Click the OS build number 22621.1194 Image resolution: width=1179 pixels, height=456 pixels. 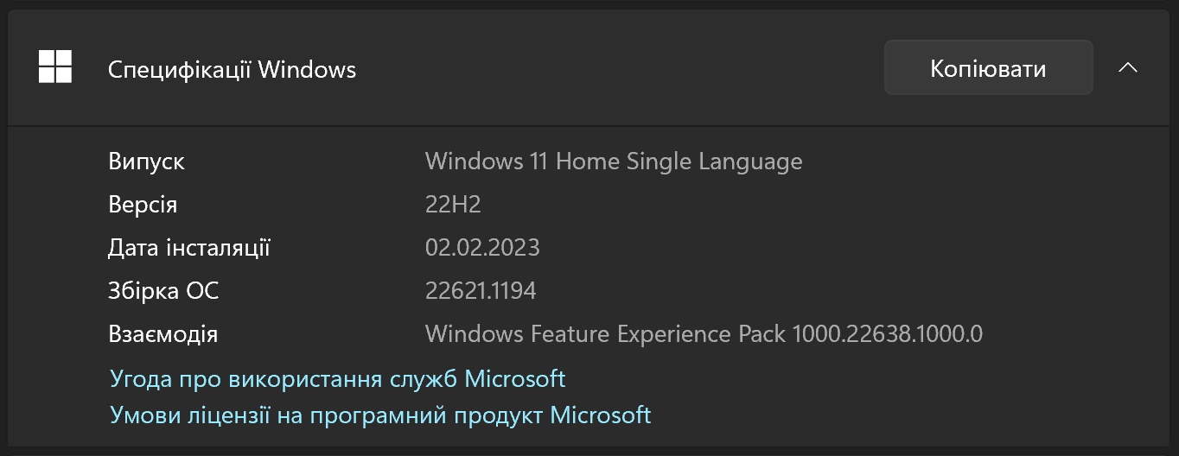pos(481,291)
